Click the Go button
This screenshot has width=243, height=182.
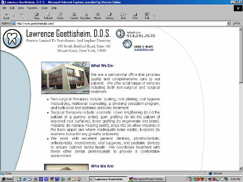[237, 23]
